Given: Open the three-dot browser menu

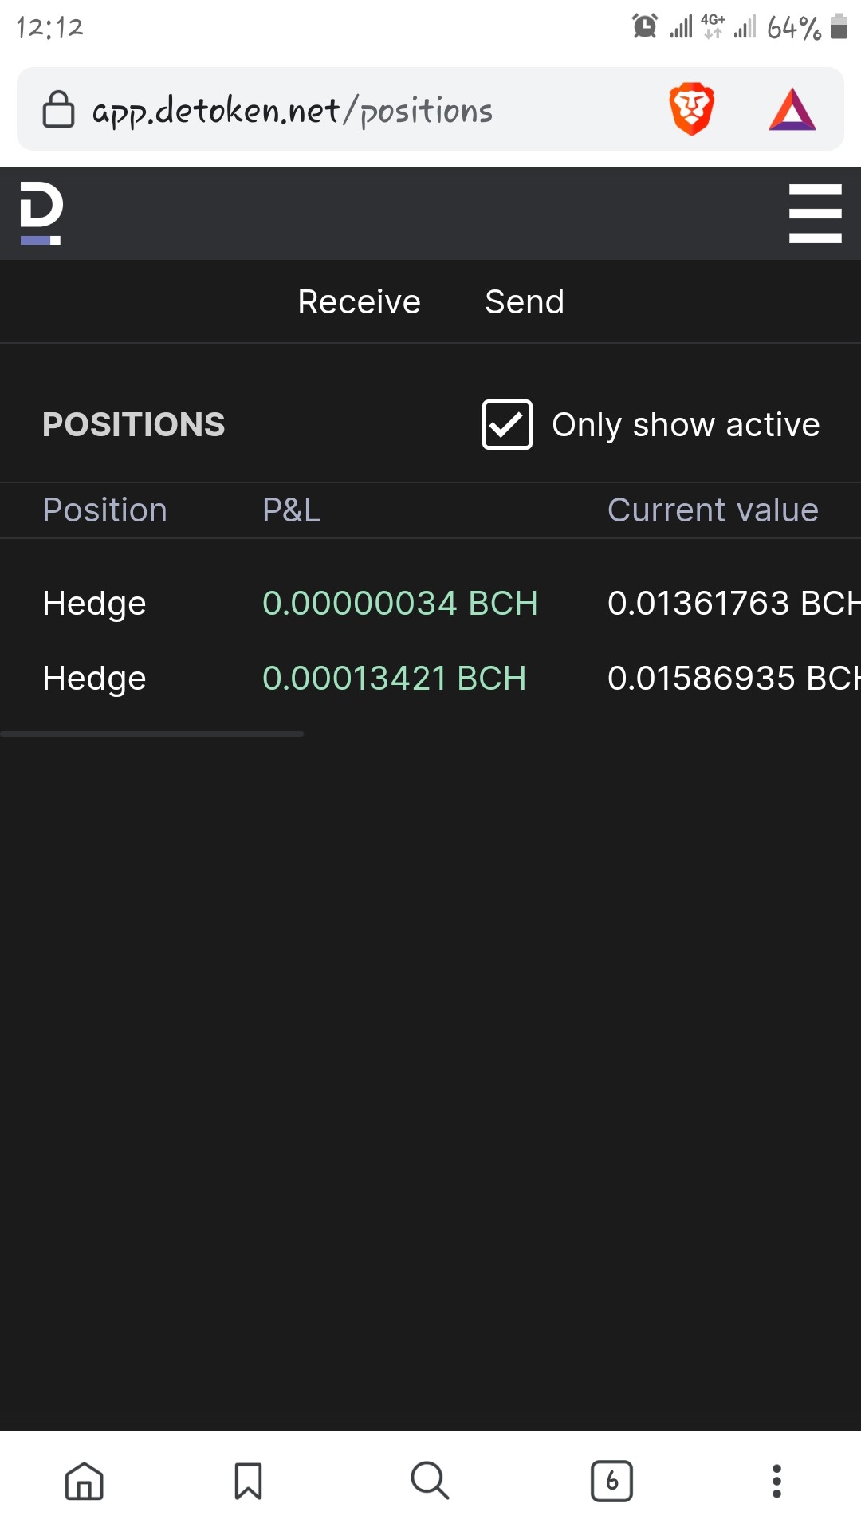Looking at the screenshot, I should click(x=776, y=1481).
